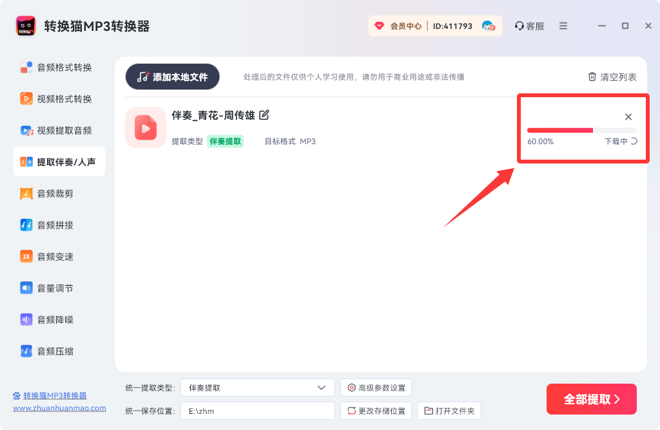The height and width of the screenshot is (430, 660).
Task: Open the 统一提取类型 dropdown
Action: (257, 387)
